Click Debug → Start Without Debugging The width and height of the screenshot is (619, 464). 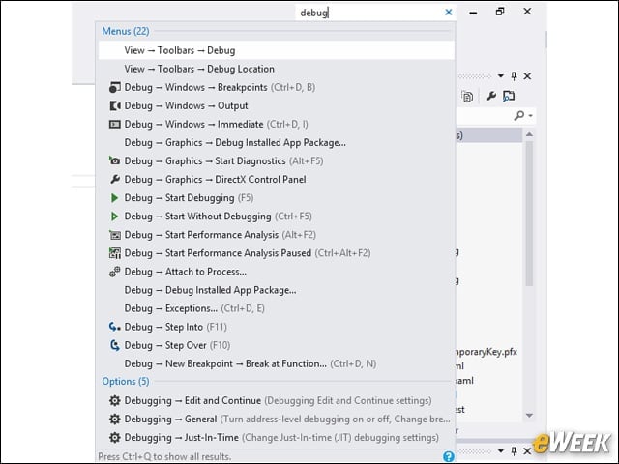coord(277,217)
